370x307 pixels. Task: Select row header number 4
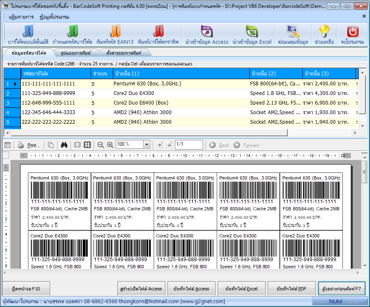(x=12, y=112)
